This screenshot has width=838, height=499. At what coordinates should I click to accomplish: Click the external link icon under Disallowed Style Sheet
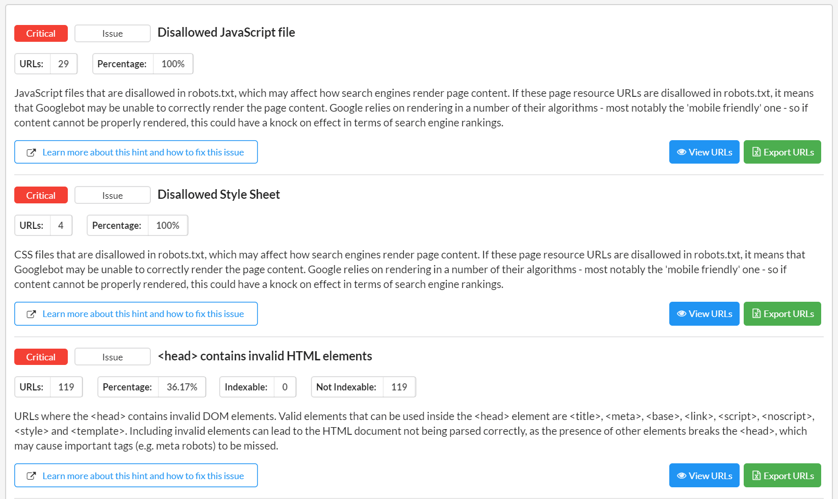(x=31, y=314)
